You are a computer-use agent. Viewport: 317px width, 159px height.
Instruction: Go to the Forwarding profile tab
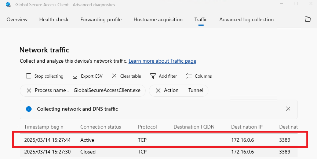[x=101, y=19]
